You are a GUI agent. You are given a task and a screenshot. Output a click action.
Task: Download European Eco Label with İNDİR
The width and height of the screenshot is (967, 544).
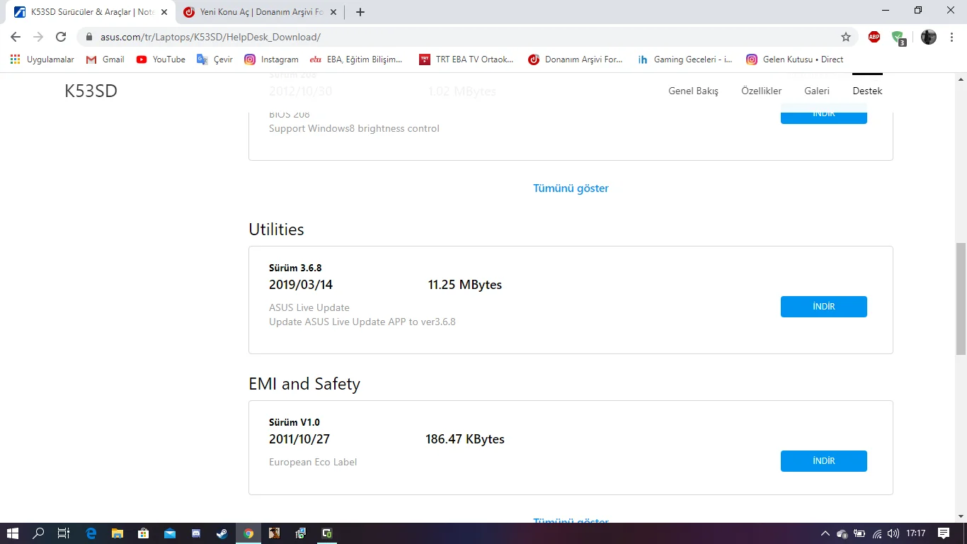click(x=824, y=461)
